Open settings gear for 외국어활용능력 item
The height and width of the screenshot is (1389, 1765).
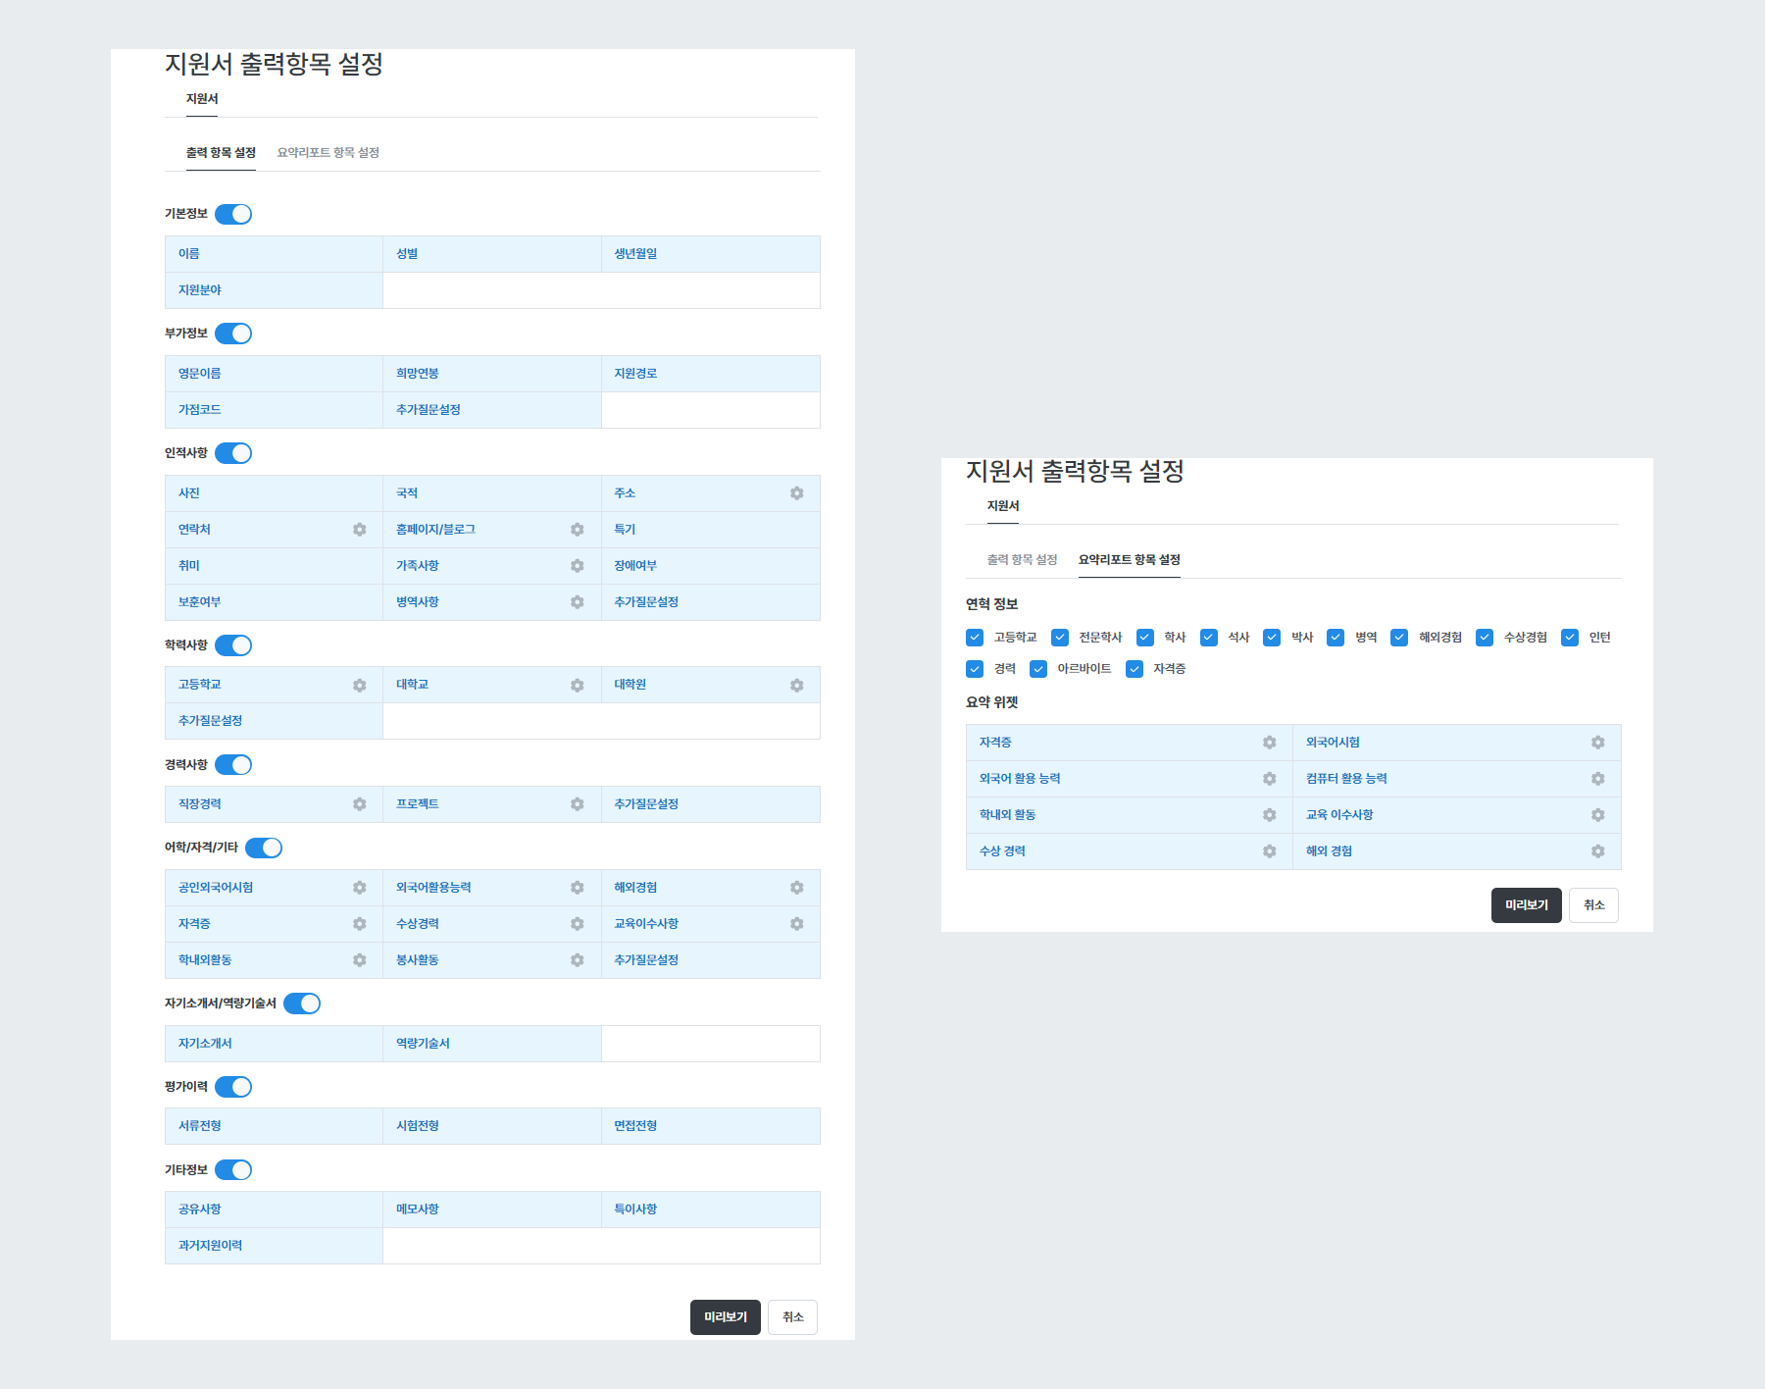[578, 888]
